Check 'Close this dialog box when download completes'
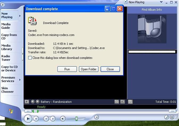The width and height of the screenshot is (179, 126). [30, 58]
